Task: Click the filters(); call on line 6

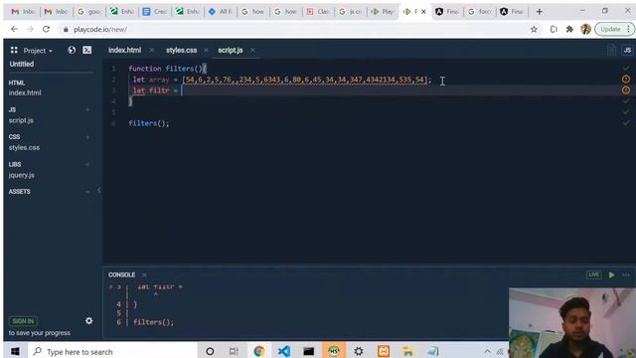Action: coord(149,123)
